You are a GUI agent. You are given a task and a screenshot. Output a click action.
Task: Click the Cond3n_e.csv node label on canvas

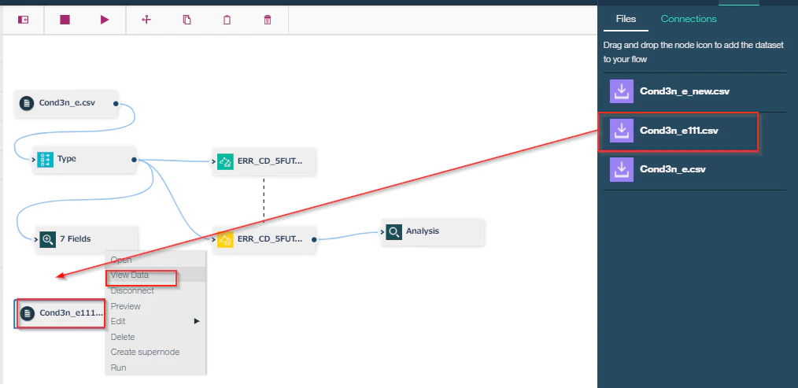tap(67, 103)
